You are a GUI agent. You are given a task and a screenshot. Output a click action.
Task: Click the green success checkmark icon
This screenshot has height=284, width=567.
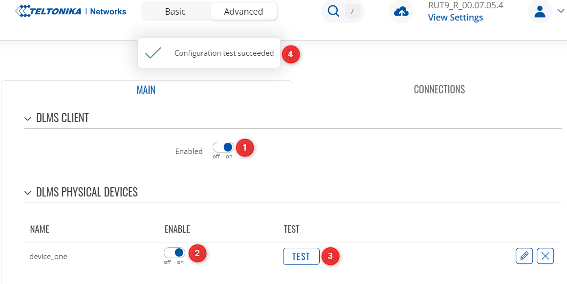[x=153, y=53]
